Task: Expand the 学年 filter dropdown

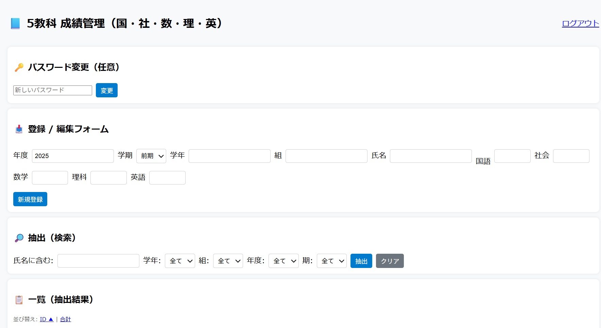Action: (180, 261)
